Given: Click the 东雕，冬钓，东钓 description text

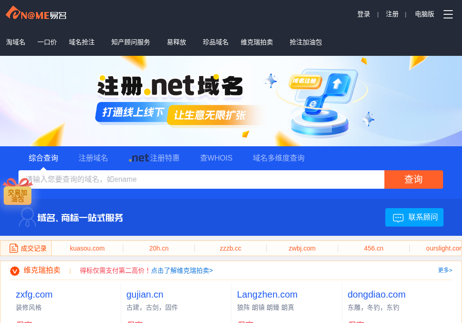Looking at the screenshot, I should (x=373, y=307).
